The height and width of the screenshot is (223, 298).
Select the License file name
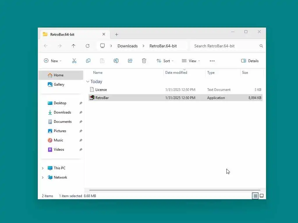(101, 90)
